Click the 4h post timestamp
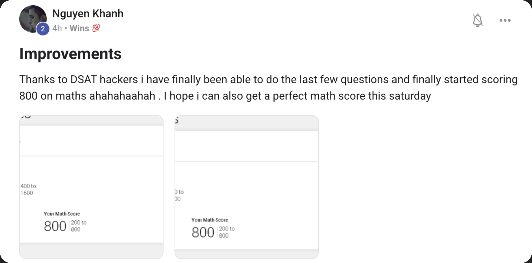The height and width of the screenshot is (263, 532). [57, 28]
